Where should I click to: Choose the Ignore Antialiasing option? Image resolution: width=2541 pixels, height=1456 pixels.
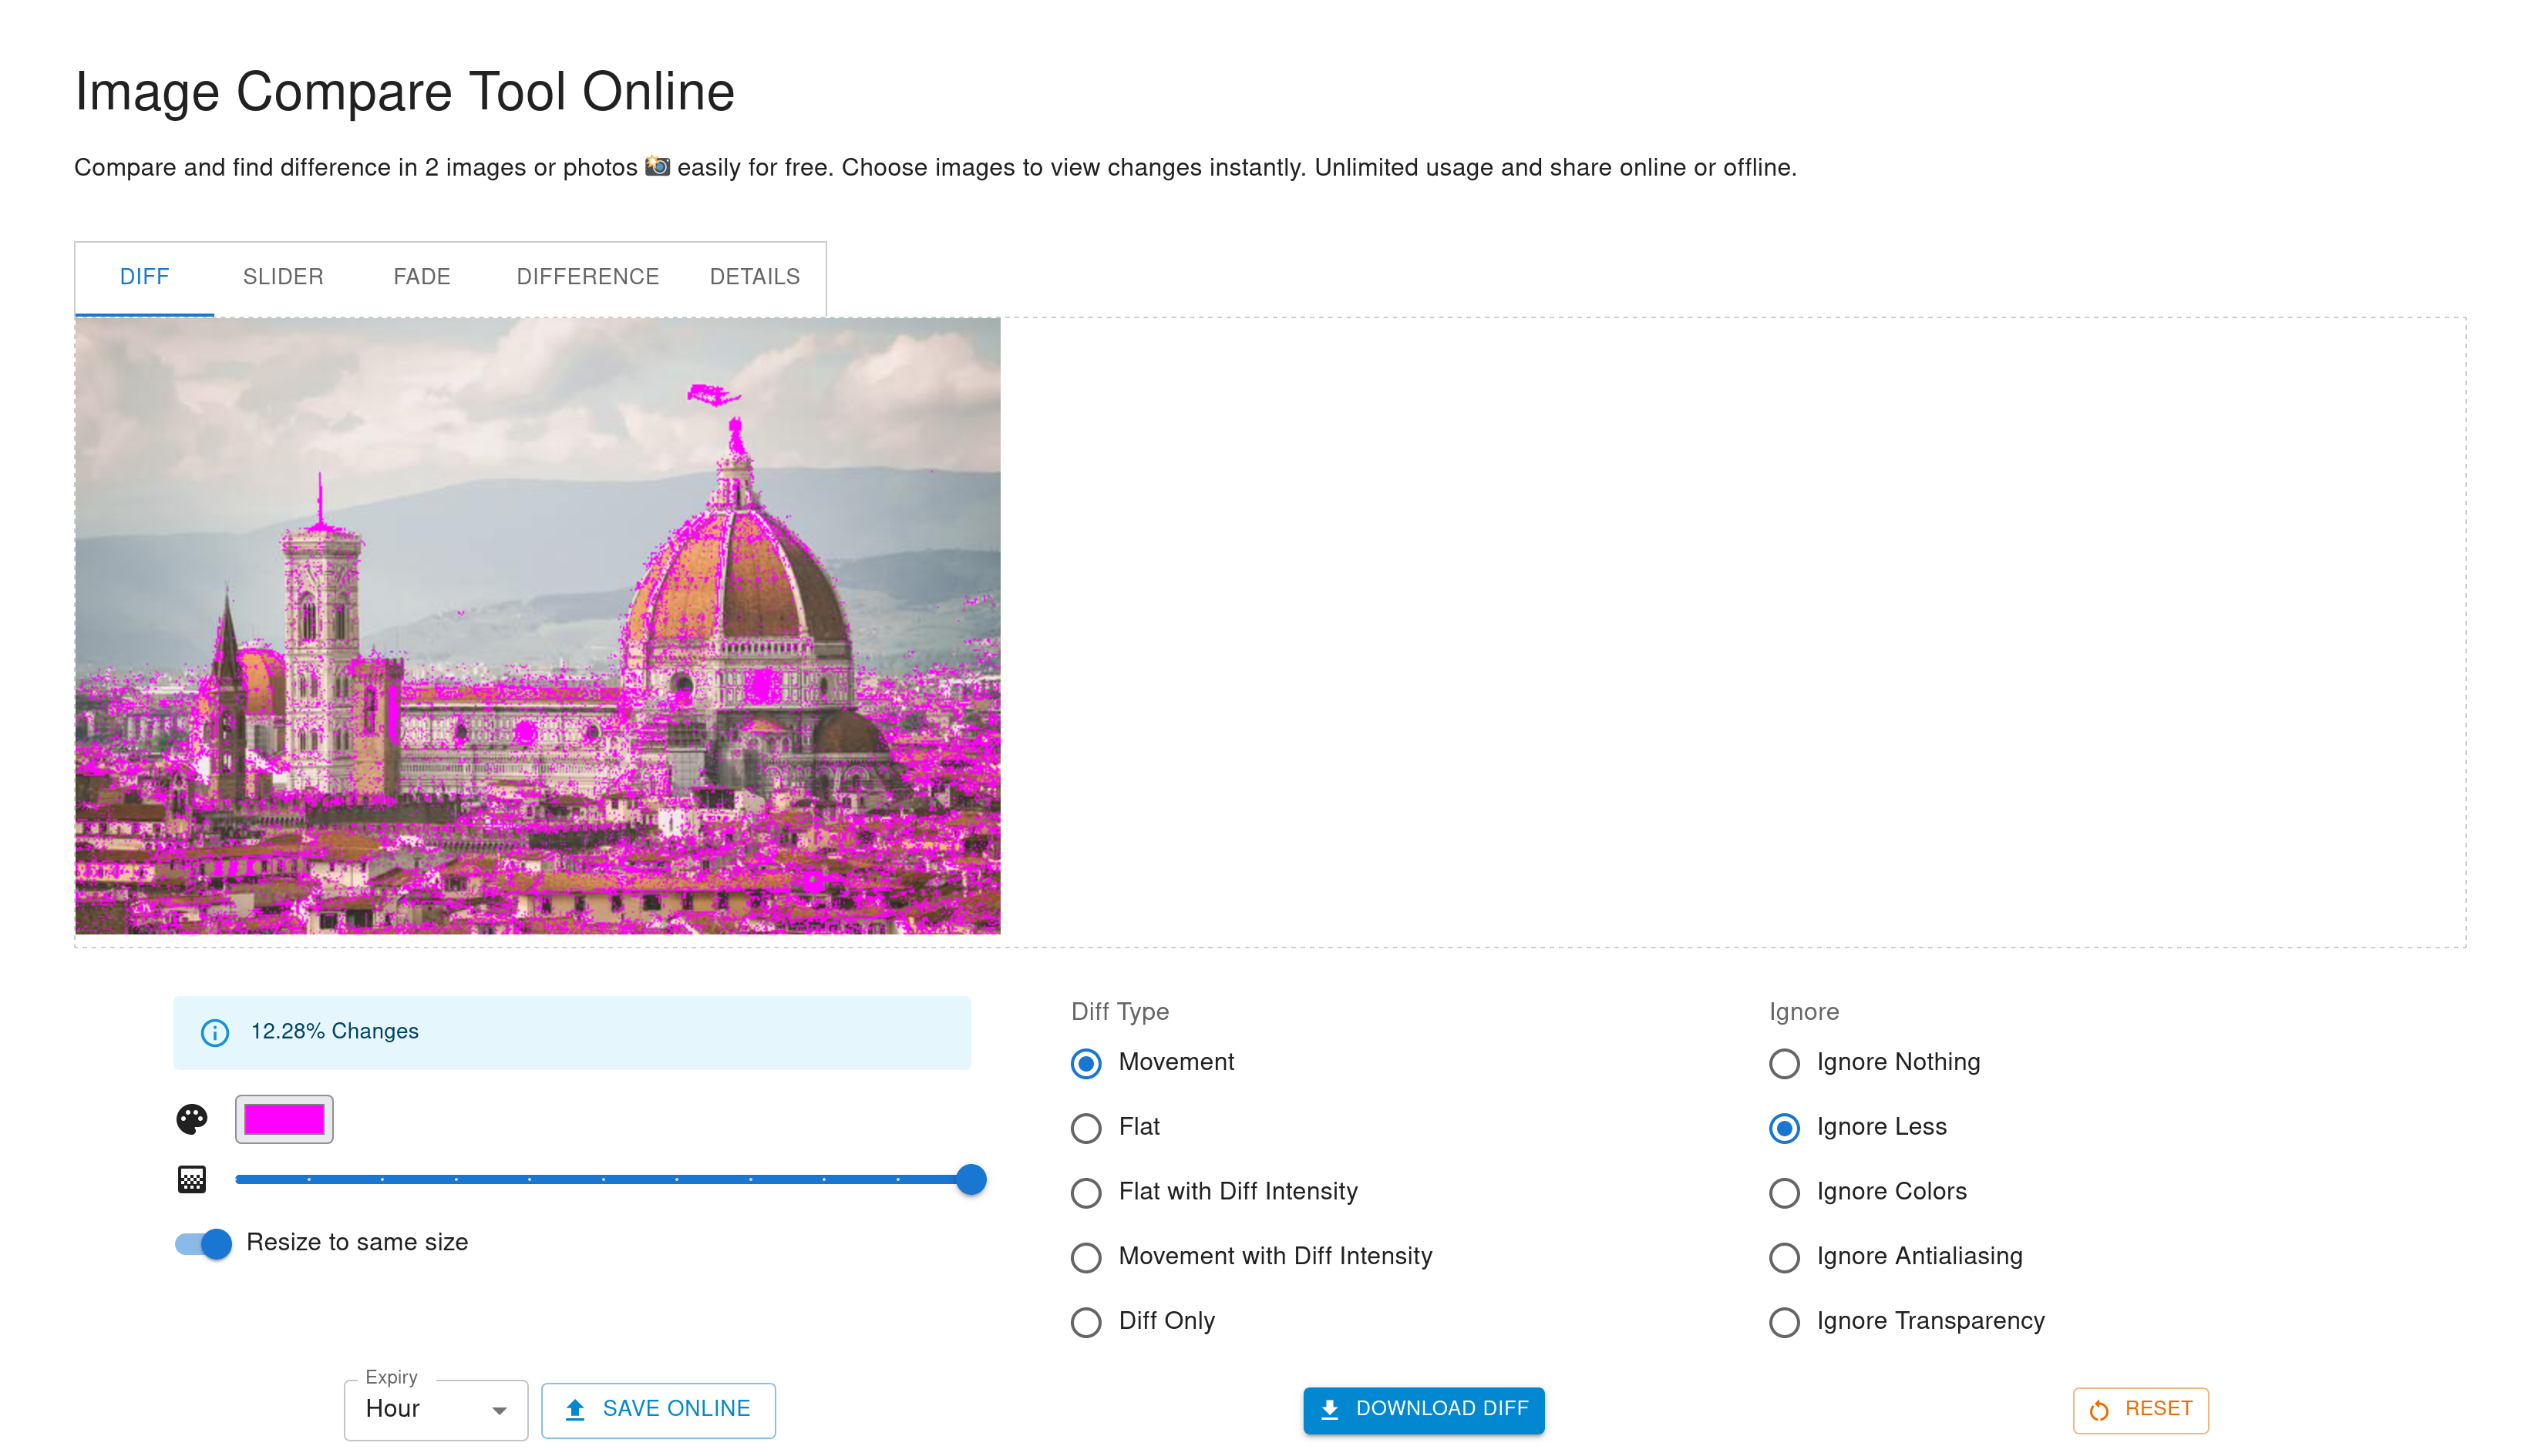coord(1784,1257)
